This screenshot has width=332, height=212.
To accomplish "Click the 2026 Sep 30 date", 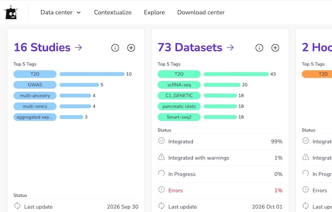I will [123, 207].
